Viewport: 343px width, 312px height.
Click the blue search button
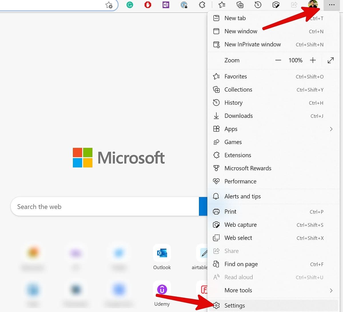coord(204,206)
